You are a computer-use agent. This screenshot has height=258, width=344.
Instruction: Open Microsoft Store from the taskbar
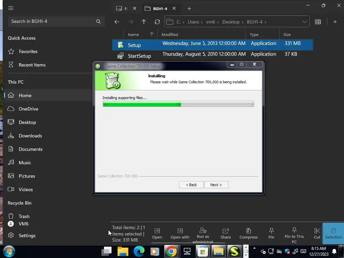[x=203, y=251]
